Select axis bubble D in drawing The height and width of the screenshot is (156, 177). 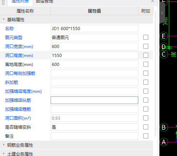tap(164, 47)
